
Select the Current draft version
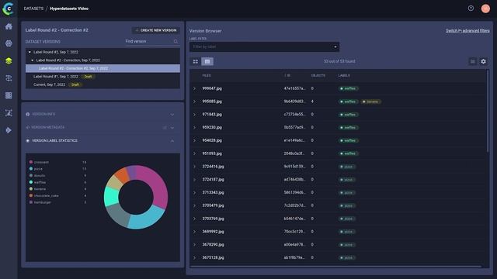coord(103,84)
